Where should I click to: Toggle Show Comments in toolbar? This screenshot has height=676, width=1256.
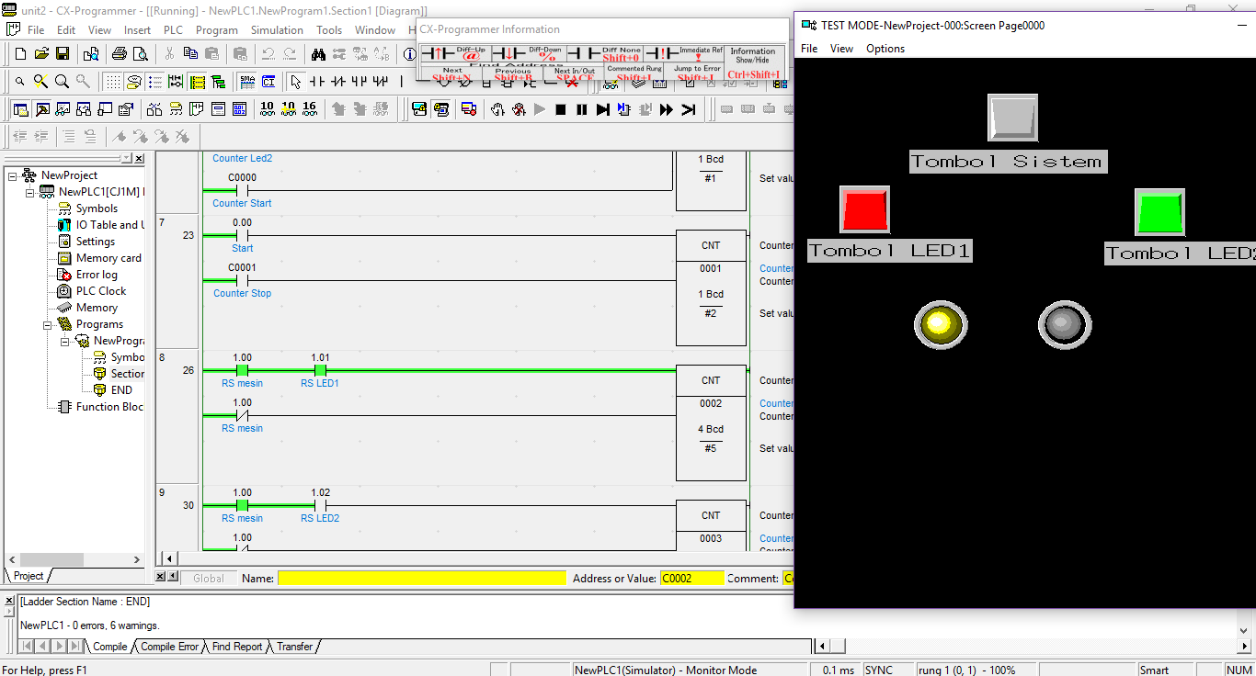click(x=133, y=82)
